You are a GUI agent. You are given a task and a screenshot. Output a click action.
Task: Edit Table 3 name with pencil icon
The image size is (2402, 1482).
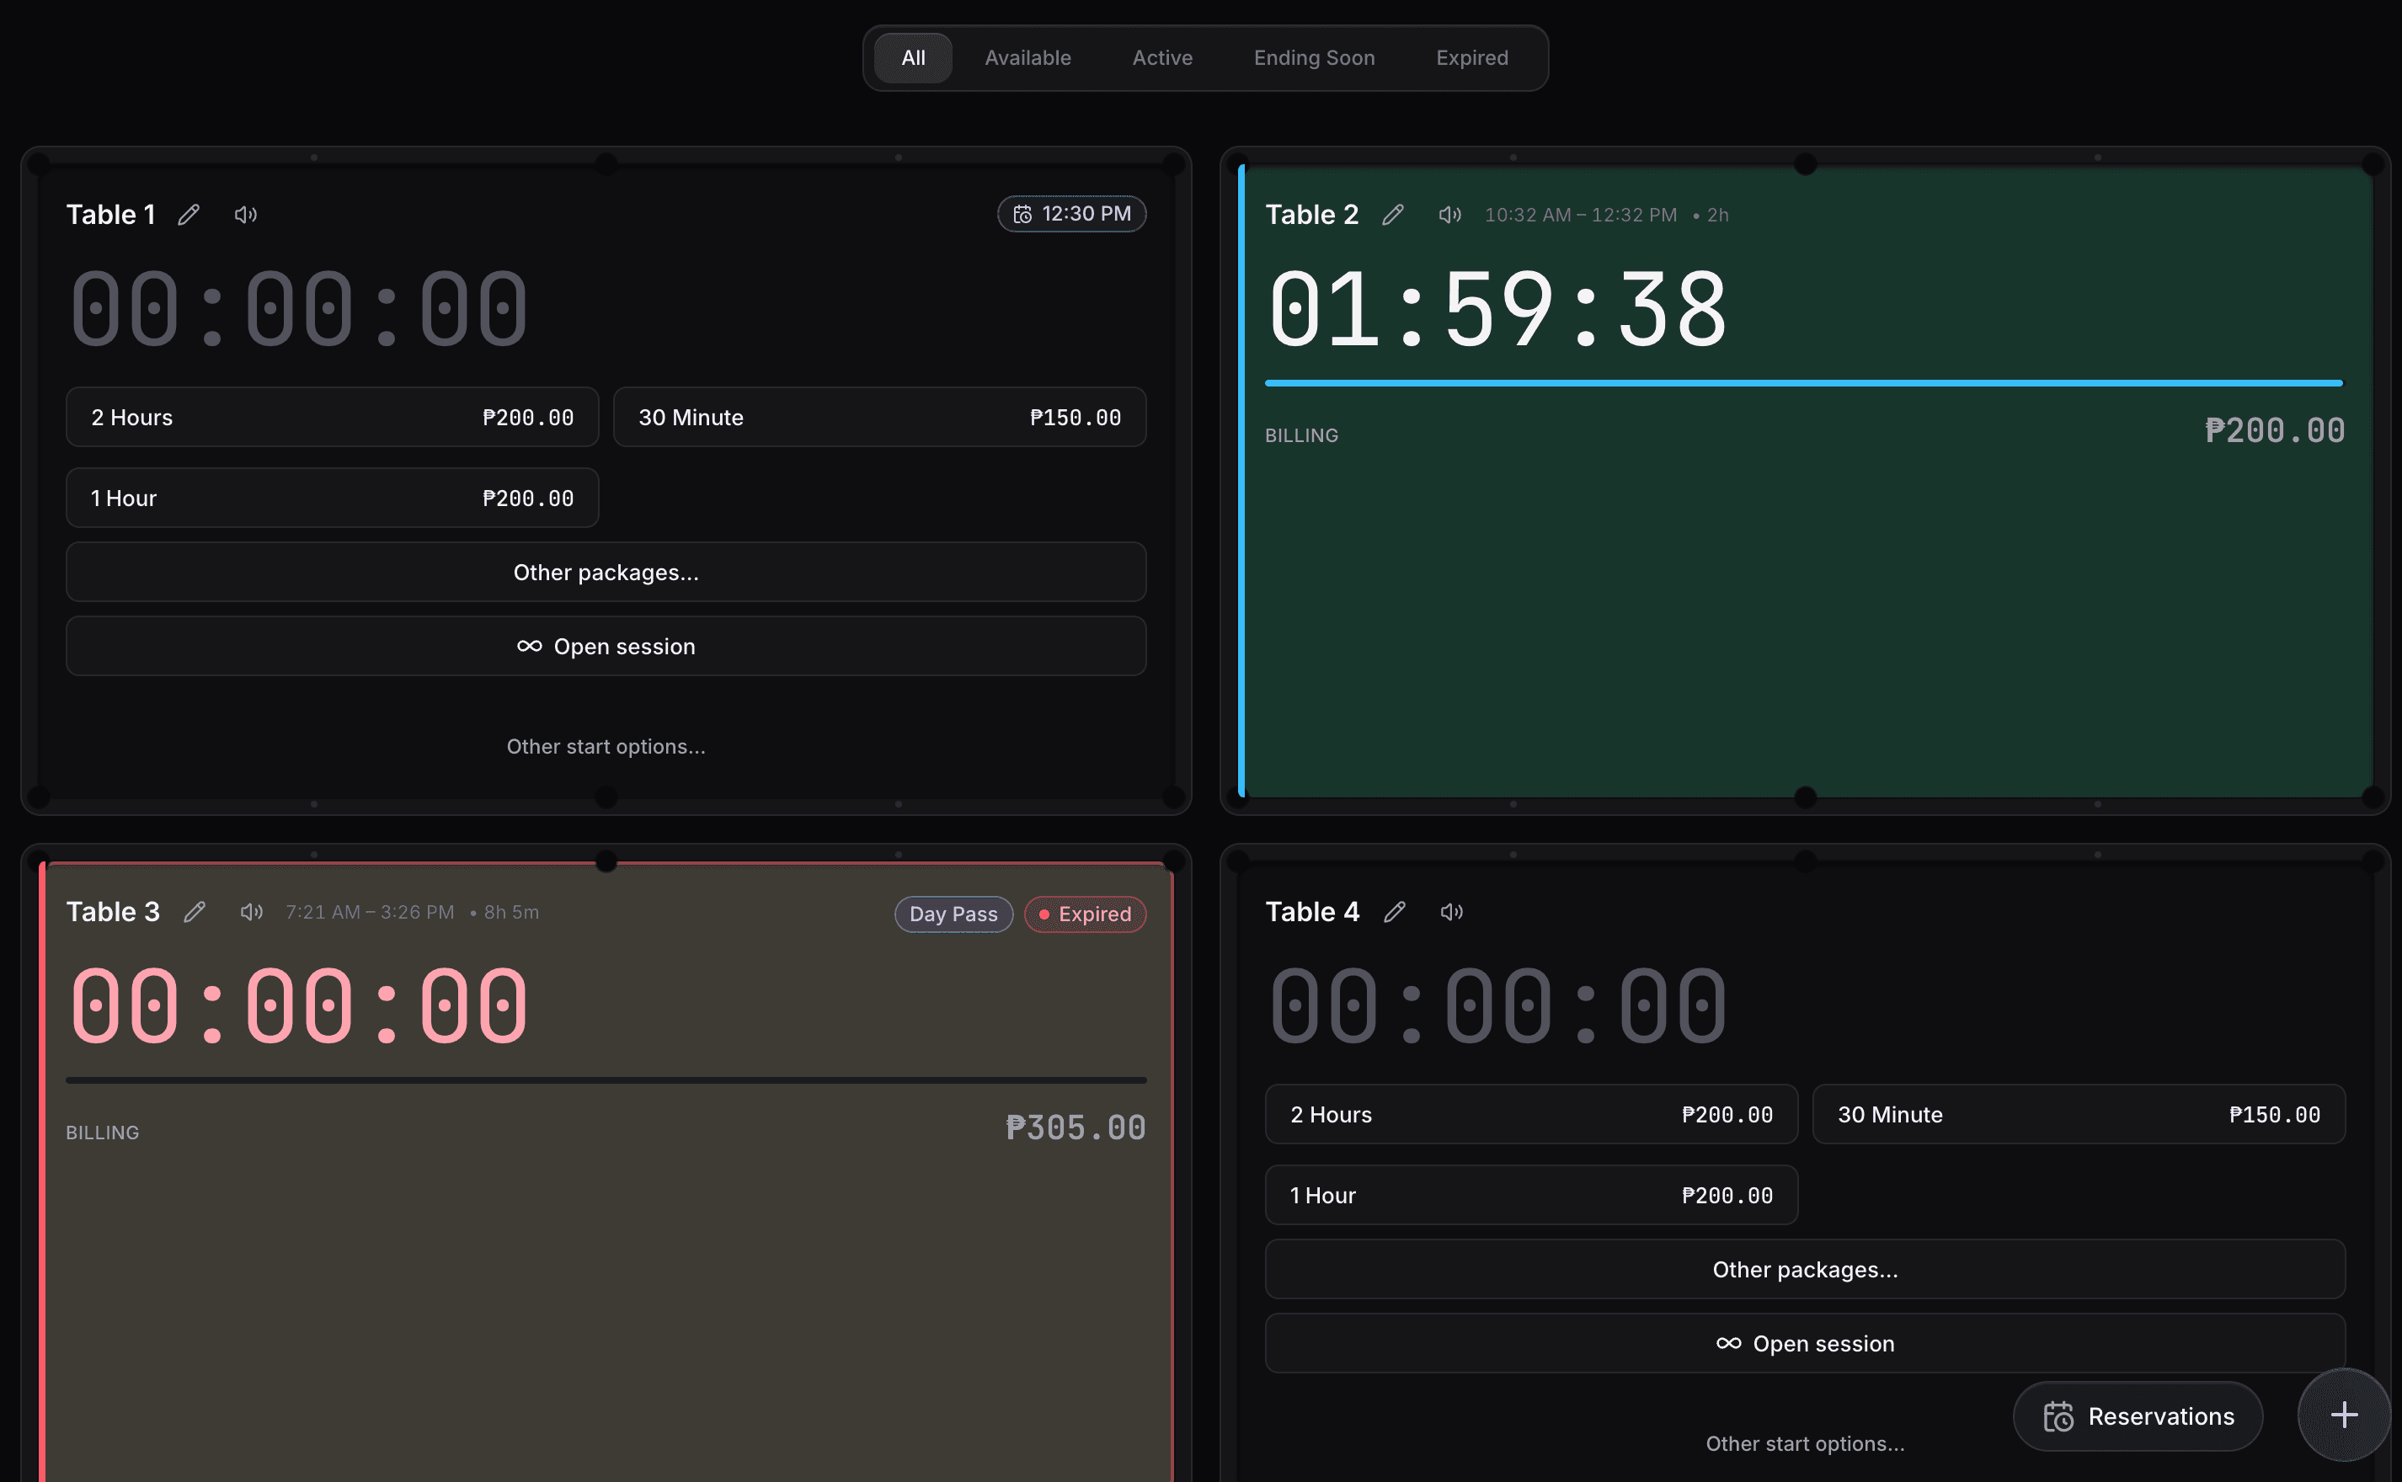coord(195,912)
